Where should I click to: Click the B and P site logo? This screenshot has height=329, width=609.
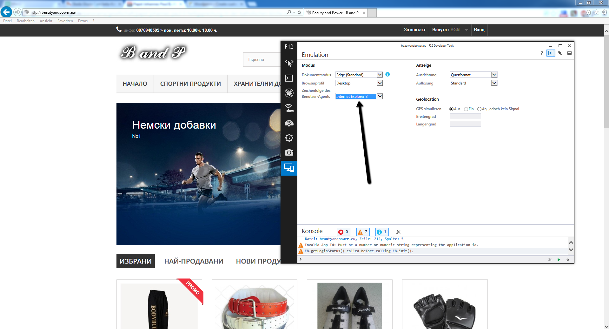[x=154, y=52]
